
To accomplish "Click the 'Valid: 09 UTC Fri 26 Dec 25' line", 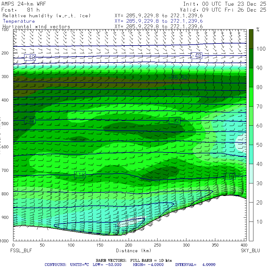I will click(x=223, y=10).
